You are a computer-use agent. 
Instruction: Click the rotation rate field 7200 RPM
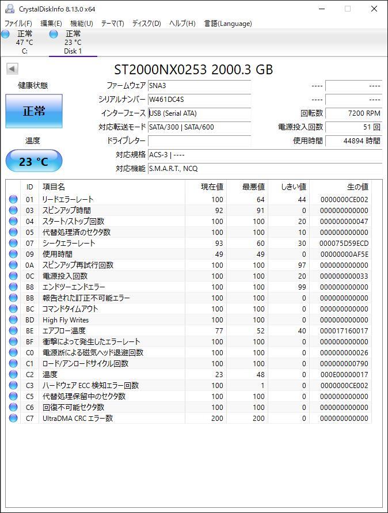353,113
